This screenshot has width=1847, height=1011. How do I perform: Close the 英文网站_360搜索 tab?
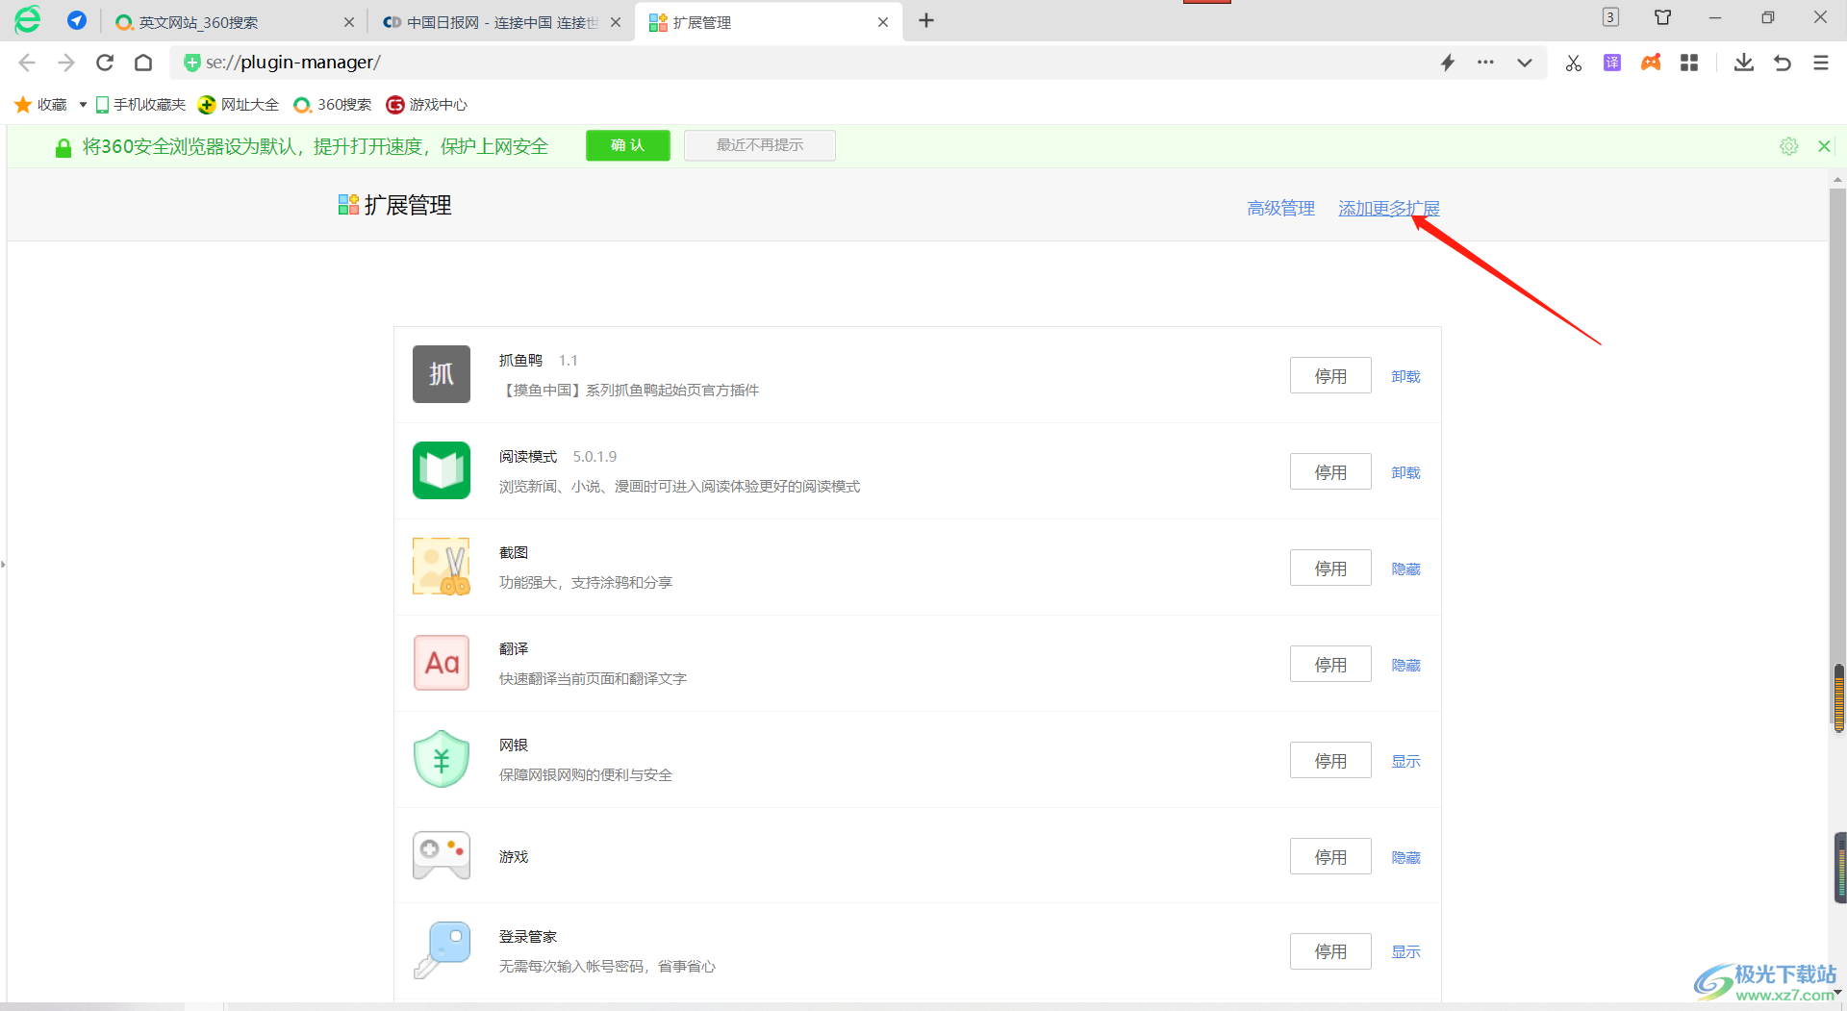348,22
